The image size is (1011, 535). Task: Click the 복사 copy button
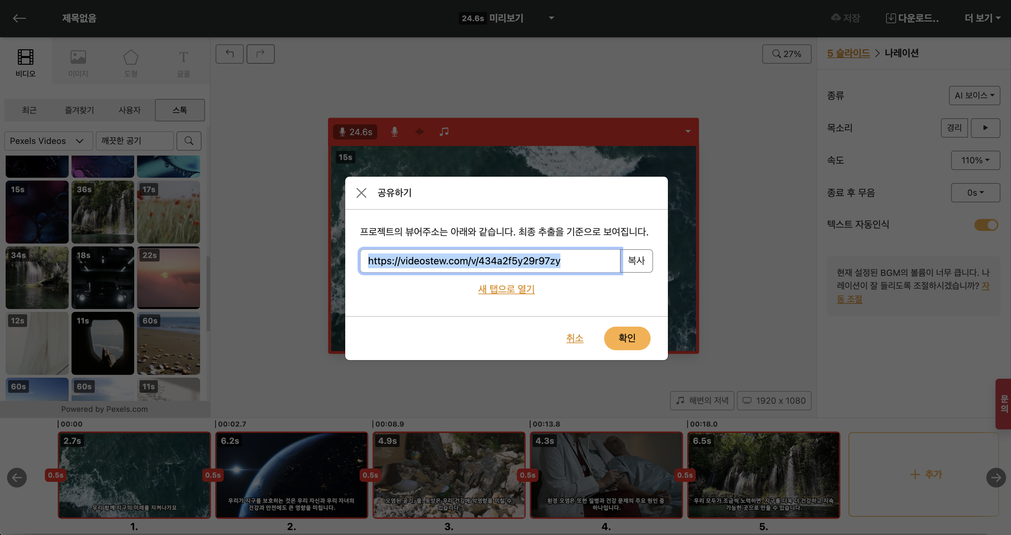click(x=636, y=261)
